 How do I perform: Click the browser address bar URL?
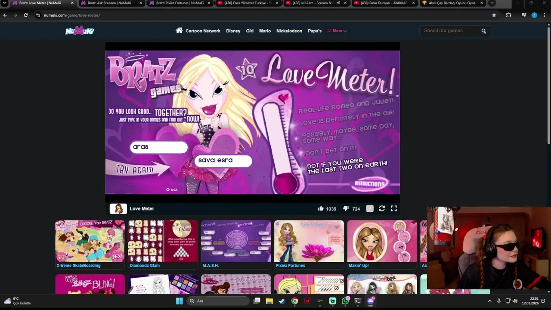(72, 15)
